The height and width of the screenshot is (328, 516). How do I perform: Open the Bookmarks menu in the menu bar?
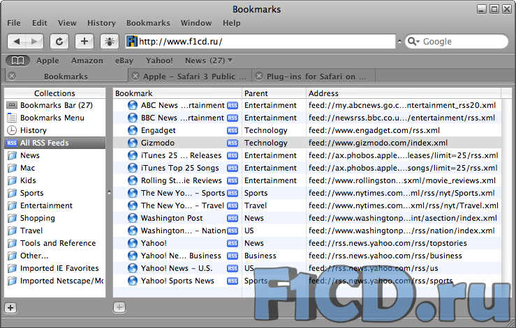pos(148,23)
